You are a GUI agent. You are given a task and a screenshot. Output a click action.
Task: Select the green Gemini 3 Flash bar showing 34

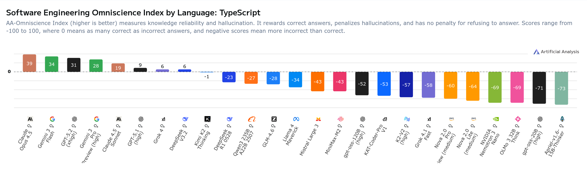52,64
